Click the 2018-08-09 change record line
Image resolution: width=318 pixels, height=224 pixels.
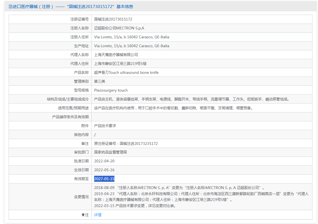point(179,188)
